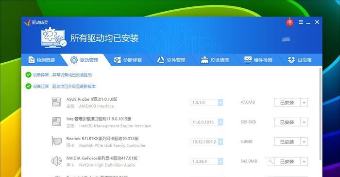Click motherboard icon for Intel管理引擎接口驱动
This screenshot has height=177, width=340.
[57, 122]
